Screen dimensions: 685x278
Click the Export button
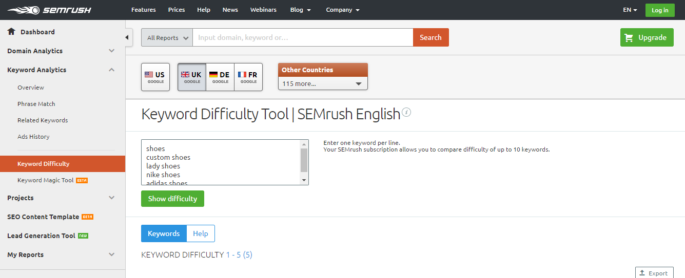click(654, 273)
